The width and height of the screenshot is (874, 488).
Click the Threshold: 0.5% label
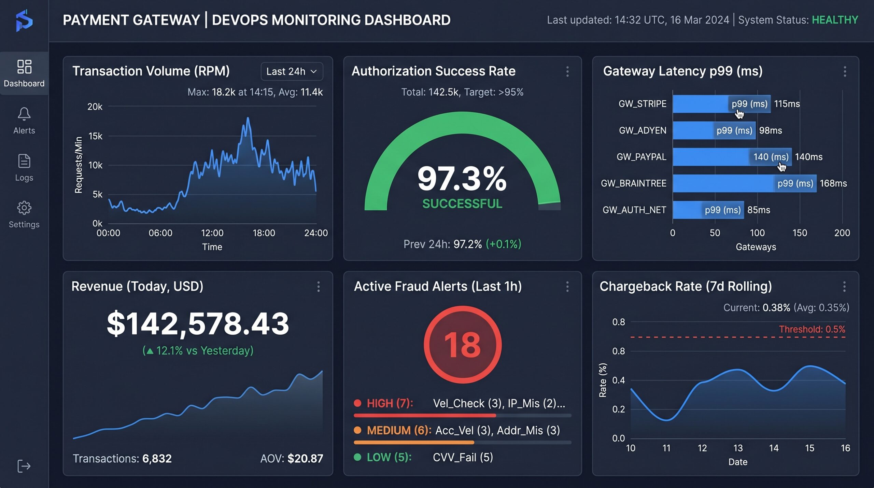(812, 329)
